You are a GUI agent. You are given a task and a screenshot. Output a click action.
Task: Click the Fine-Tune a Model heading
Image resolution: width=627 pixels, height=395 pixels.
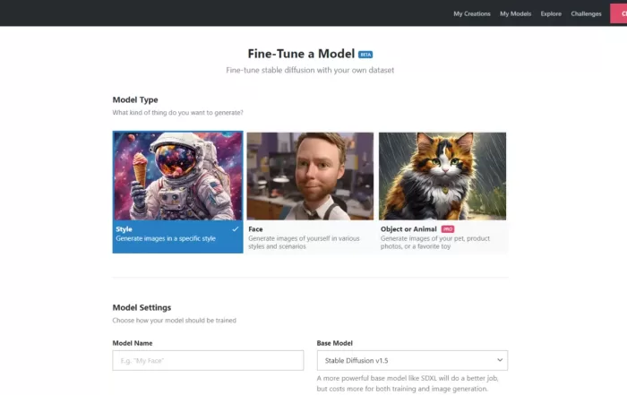tap(301, 54)
